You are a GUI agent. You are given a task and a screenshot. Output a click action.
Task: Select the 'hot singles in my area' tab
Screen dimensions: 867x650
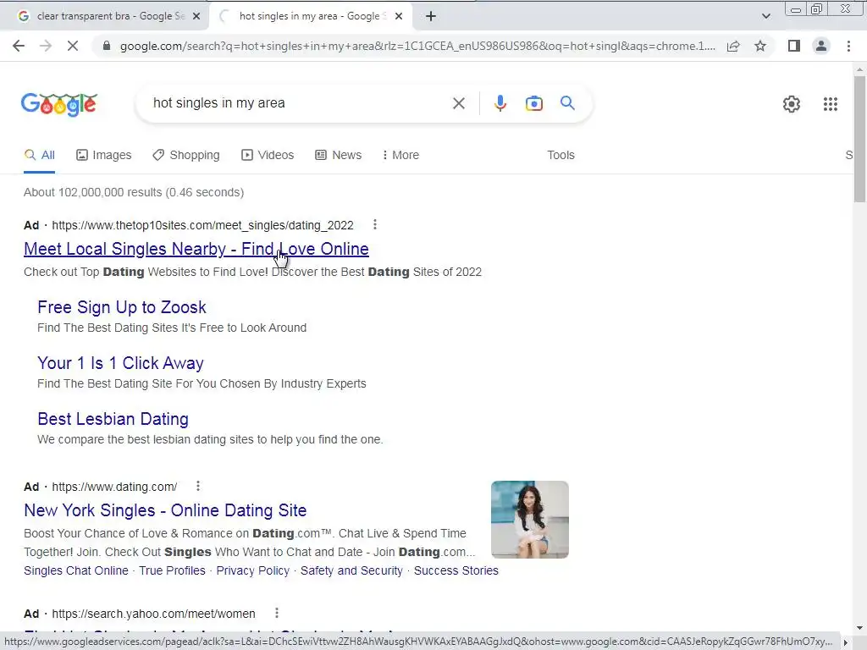point(310,16)
